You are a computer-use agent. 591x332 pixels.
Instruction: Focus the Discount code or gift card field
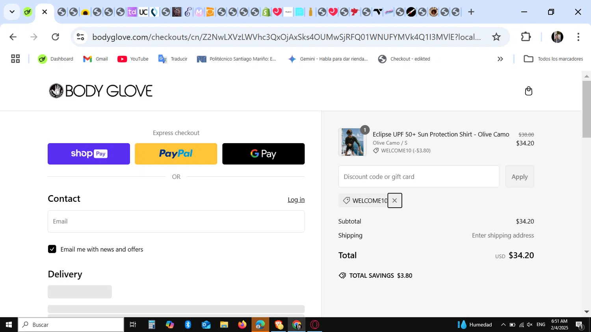(x=419, y=177)
